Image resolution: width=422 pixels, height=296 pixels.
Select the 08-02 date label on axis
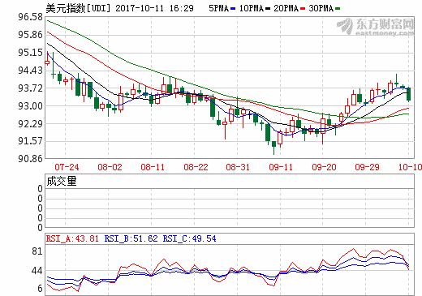point(110,167)
